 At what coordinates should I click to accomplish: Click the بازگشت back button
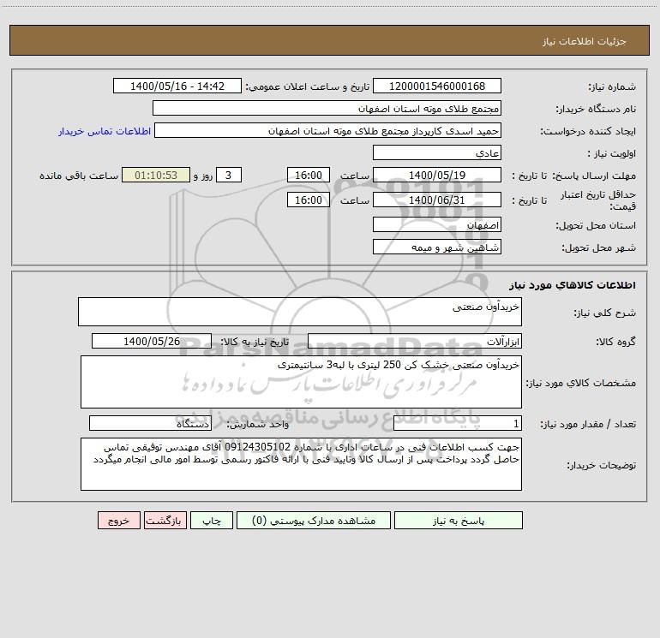(x=165, y=520)
